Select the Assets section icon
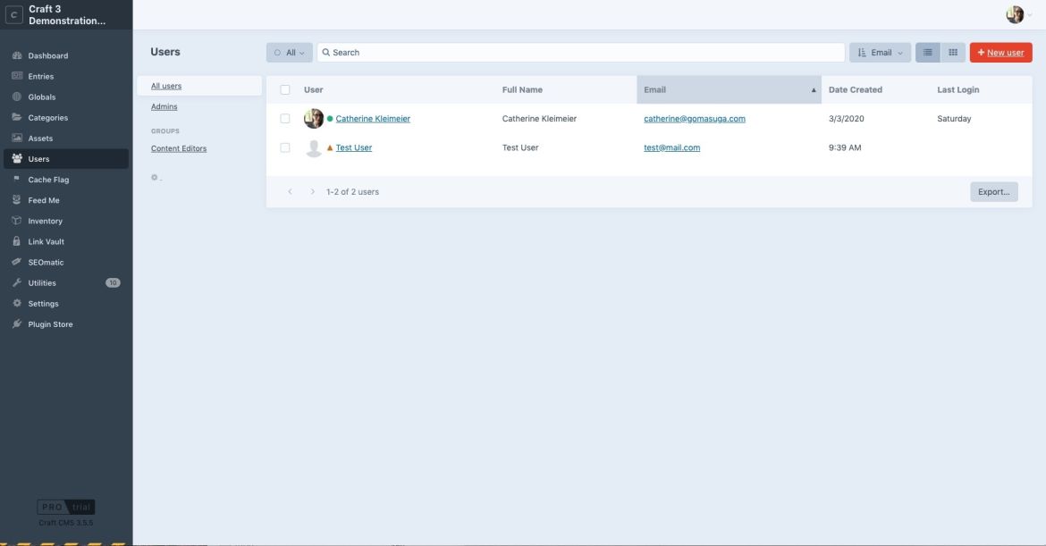This screenshot has height=546, width=1046. tap(15, 138)
